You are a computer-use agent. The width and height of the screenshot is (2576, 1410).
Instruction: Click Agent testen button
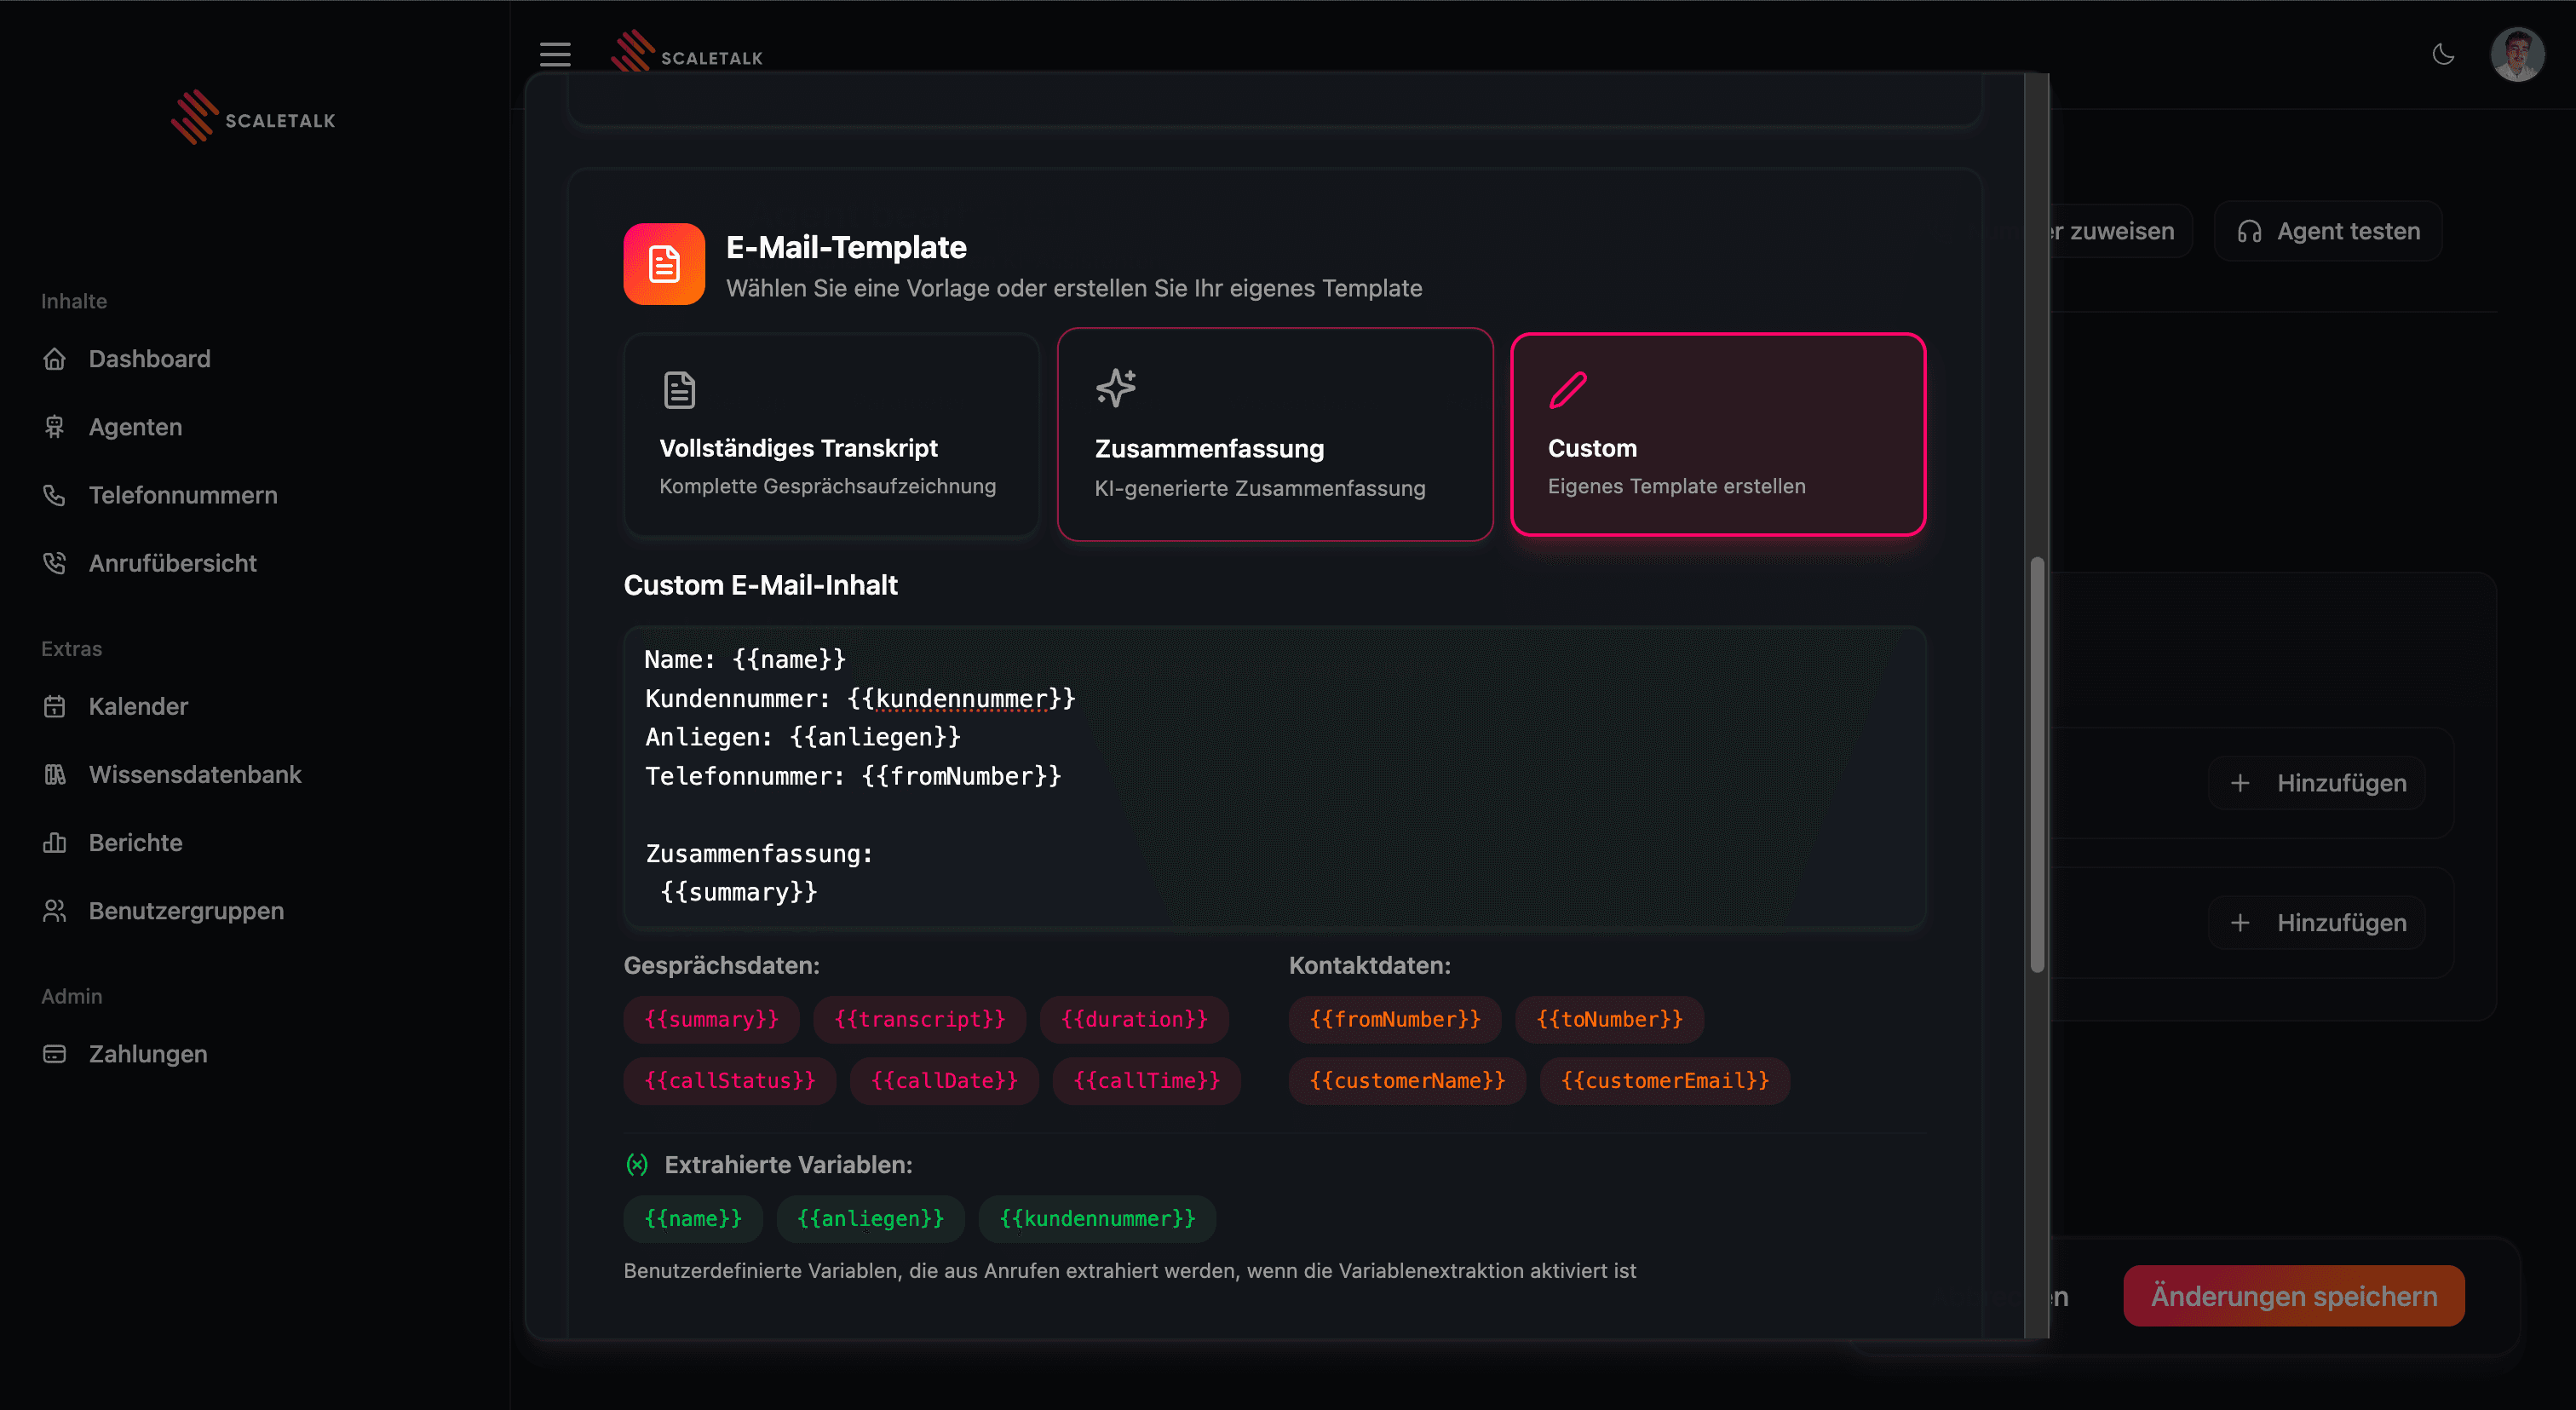(2328, 231)
